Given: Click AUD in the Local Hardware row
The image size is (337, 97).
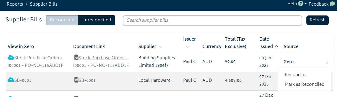Looking at the screenshot, I should click(207, 80).
